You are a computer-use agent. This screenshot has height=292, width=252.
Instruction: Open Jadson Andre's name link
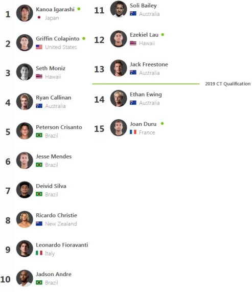[54, 274]
